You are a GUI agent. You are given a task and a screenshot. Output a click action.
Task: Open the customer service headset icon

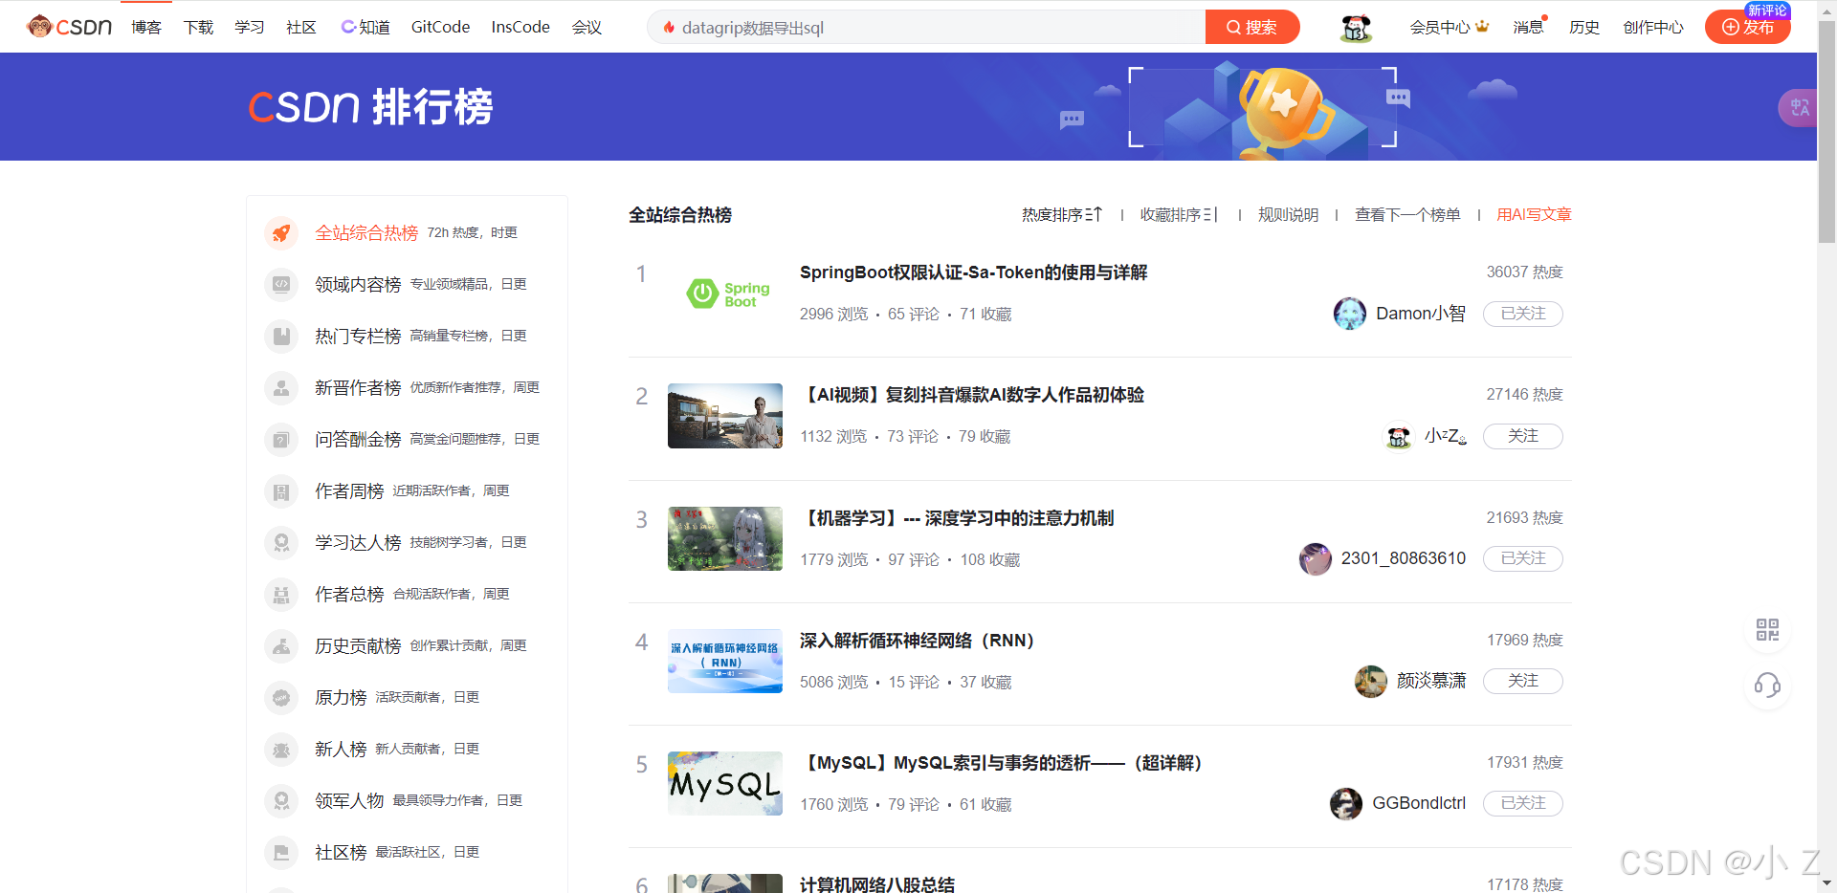pyautogui.click(x=1767, y=685)
